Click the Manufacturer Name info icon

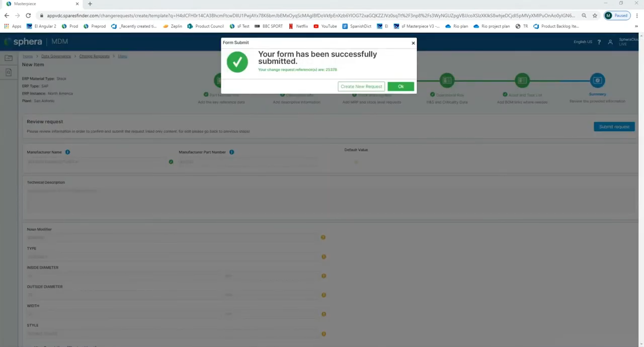(67, 152)
